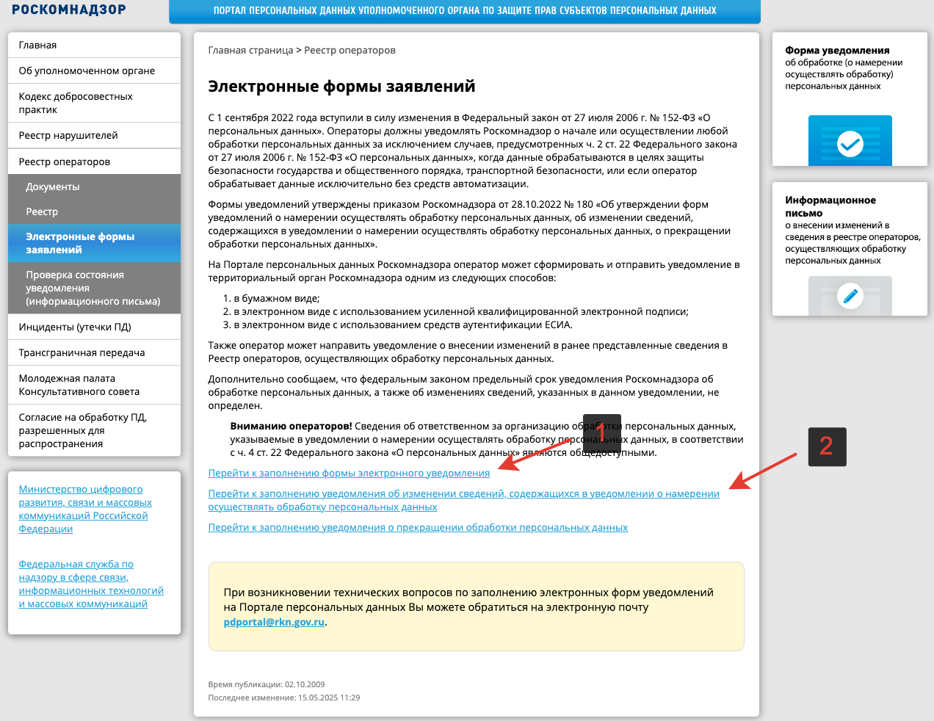
Task: Open link for уведомления об изменении сведений
Action: [464, 500]
